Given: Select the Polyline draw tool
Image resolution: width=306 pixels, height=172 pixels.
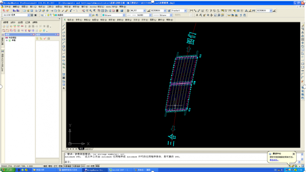Looking at the screenshot, I should pyautogui.click(x=64, y=32).
